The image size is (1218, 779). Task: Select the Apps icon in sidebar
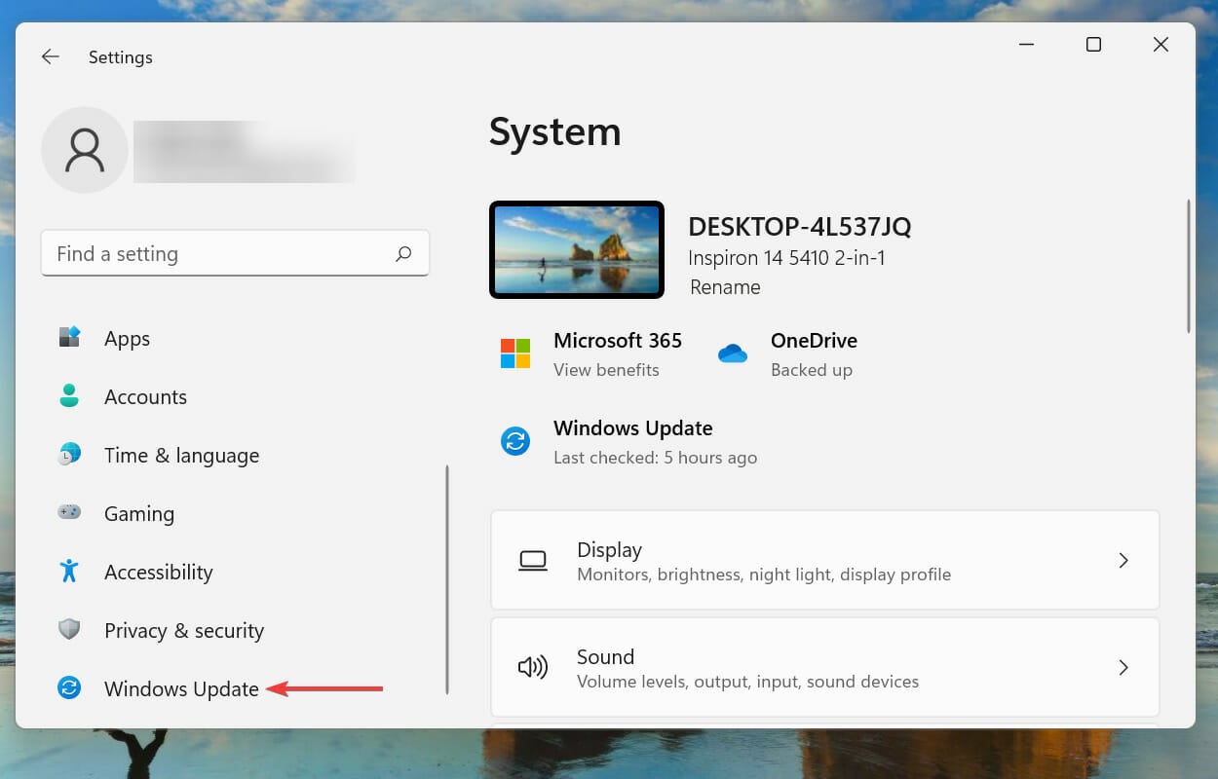[x=69, y=338]
